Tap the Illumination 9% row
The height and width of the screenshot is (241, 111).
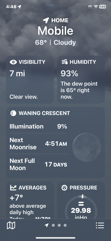tap(38, 126)
